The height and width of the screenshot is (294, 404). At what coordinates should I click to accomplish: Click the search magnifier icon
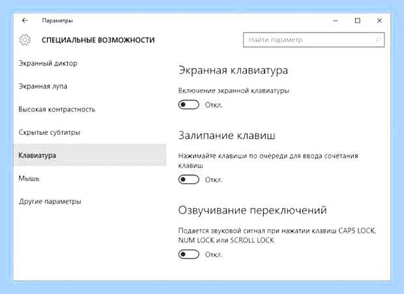[x=378, y=40]
